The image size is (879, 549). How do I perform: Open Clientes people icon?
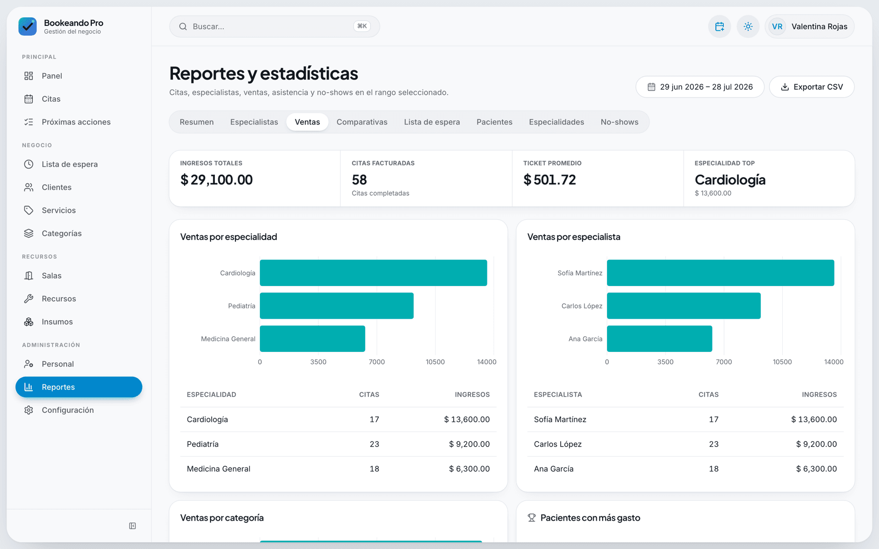point(29,187)
